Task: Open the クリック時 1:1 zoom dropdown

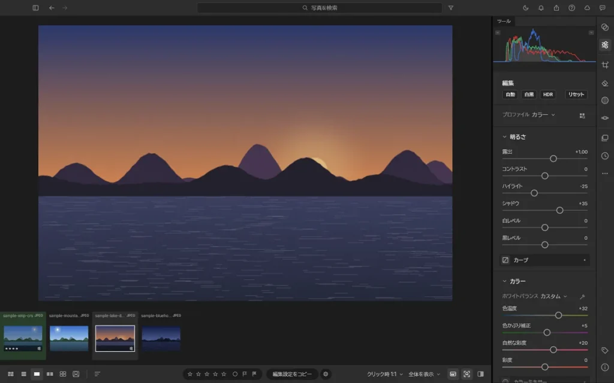Action: click(x=384, y=374)
